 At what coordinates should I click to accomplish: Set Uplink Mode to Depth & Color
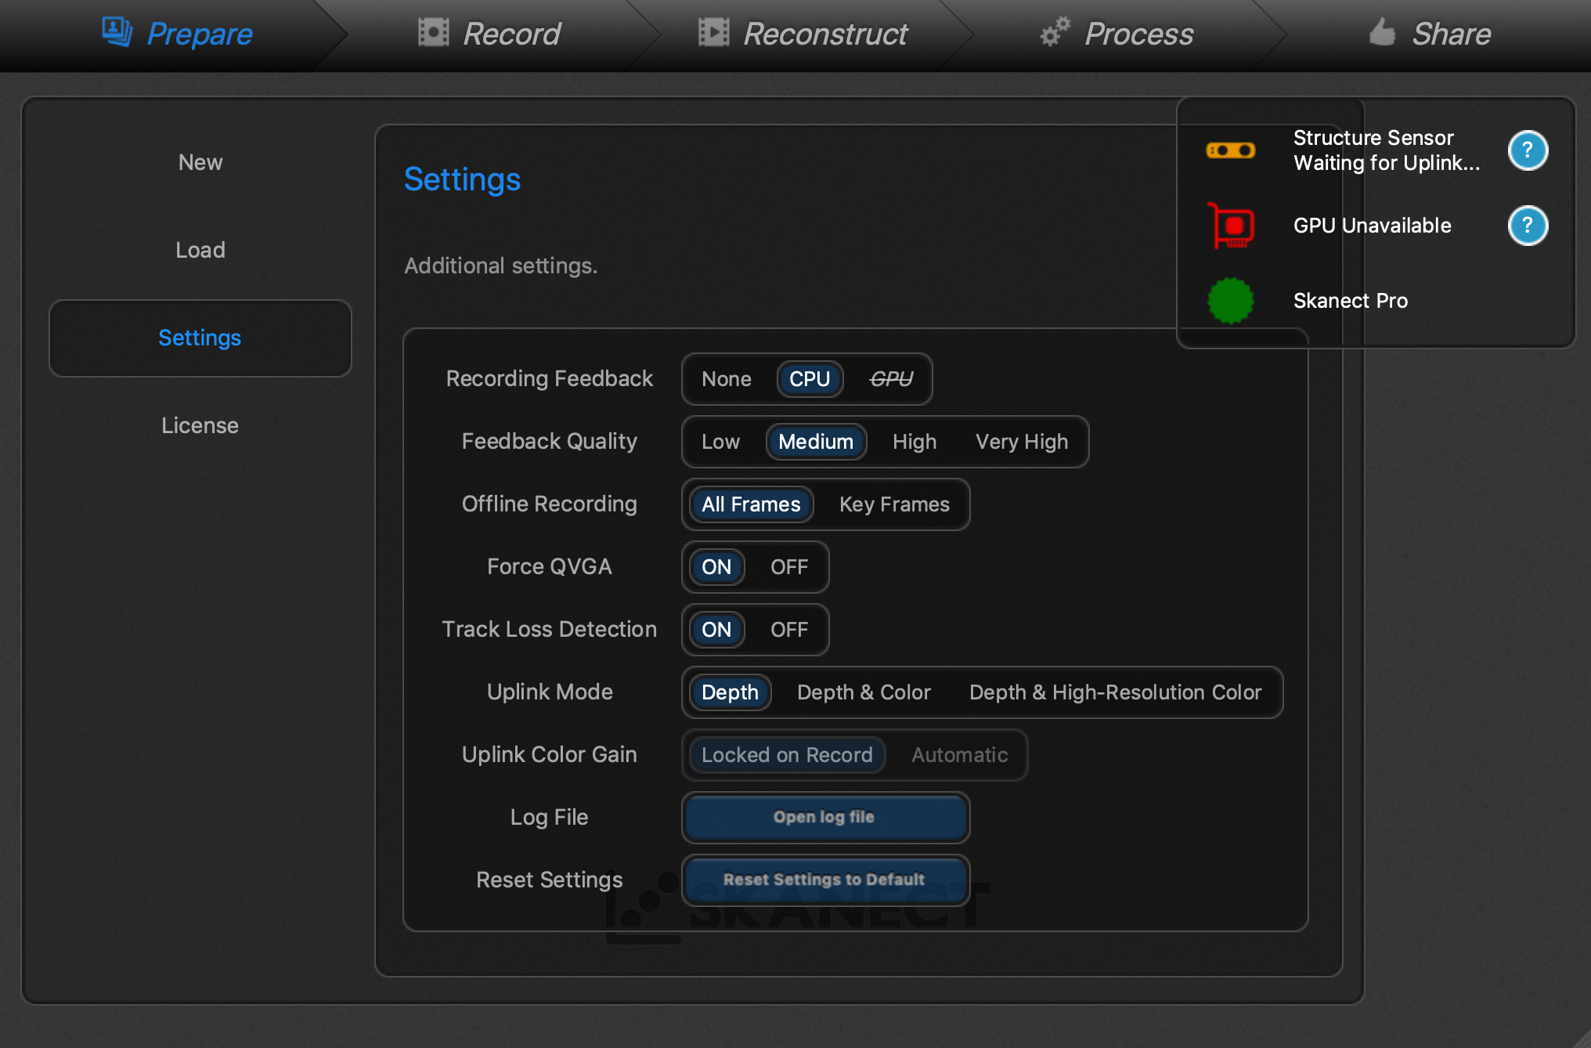pyautogui.click(x=864, y=692)
